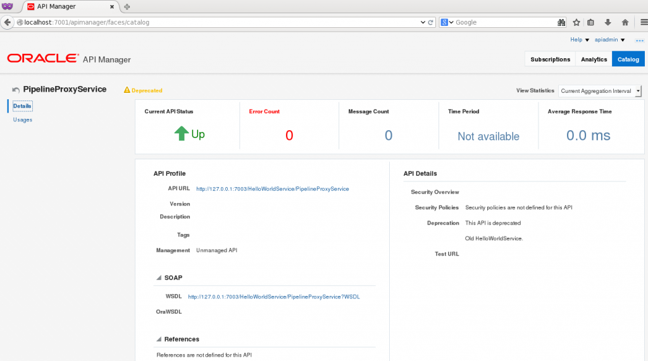Viewport: 648px width, 361px height.
Task: Open a new browser tab with plus
Action: pos(127,7)
